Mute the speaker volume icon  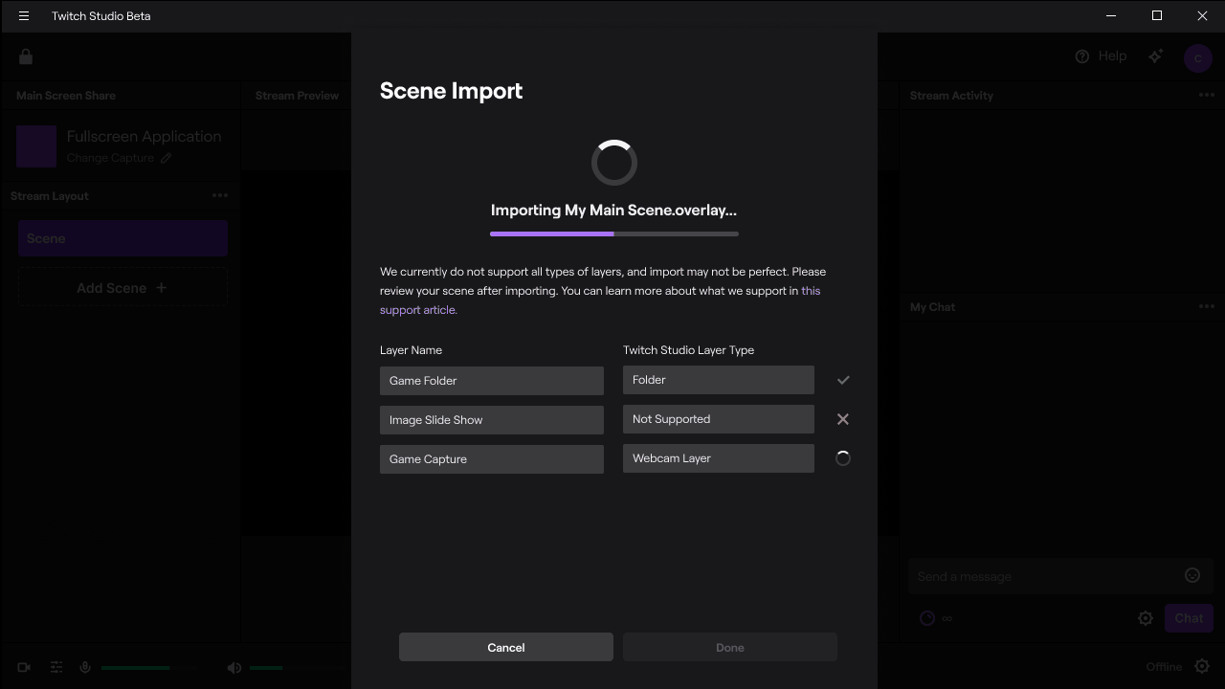coord(234,667)
